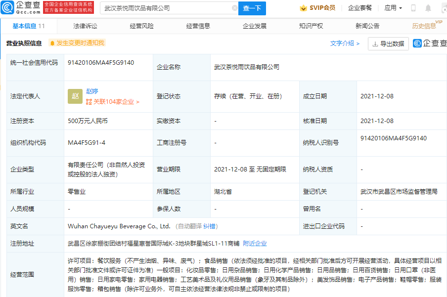
Task: Clear the search box via the x icon
Action: click(236, 8)
